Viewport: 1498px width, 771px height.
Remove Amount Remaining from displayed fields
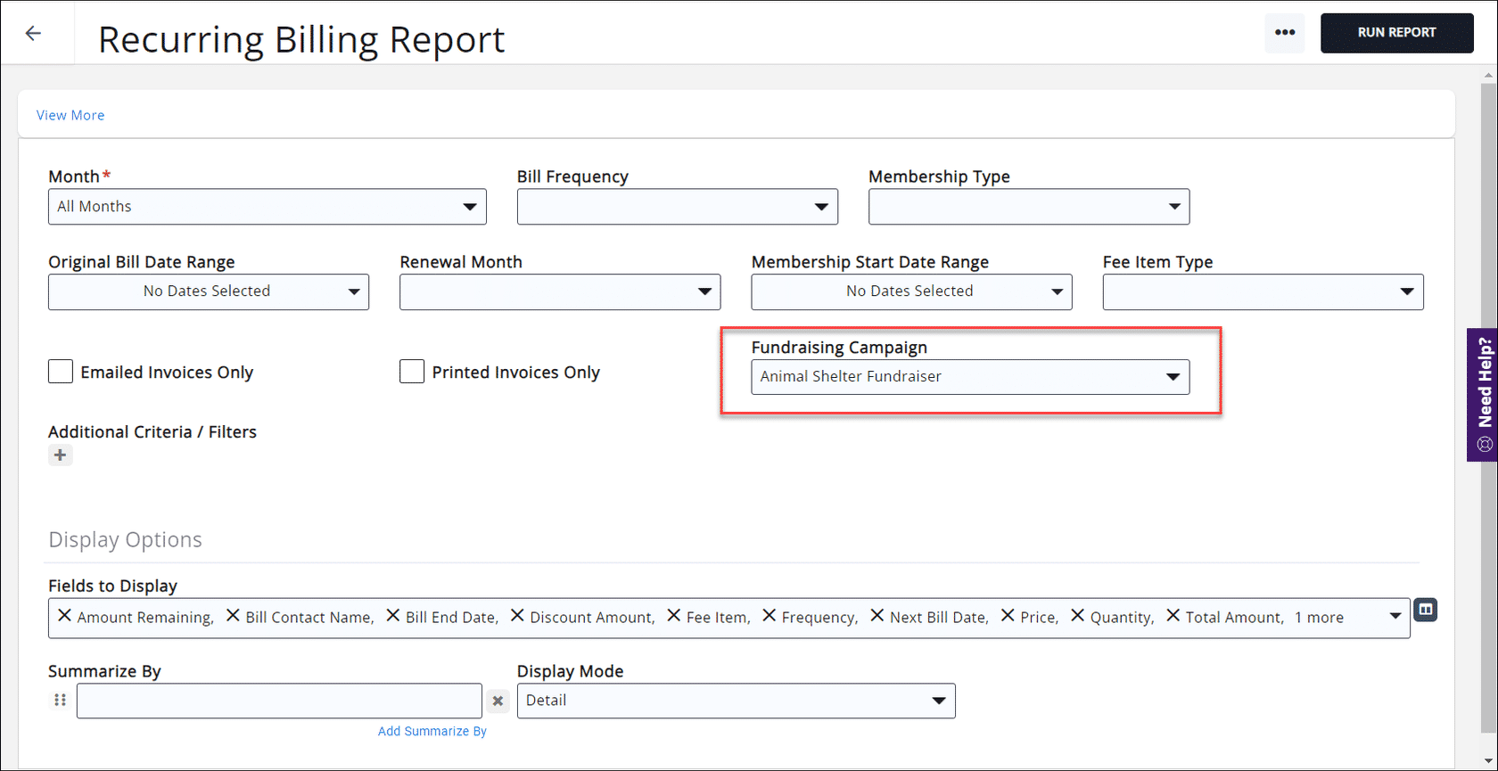point(64,616)
